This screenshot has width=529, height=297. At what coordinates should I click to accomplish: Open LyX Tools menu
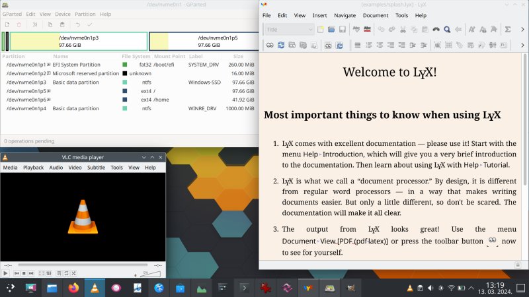[x=401, y=15]
